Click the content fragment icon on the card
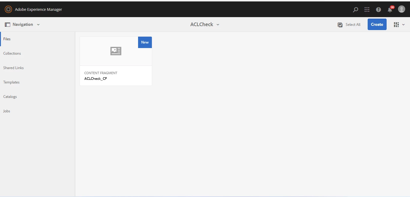 [116, 51]
